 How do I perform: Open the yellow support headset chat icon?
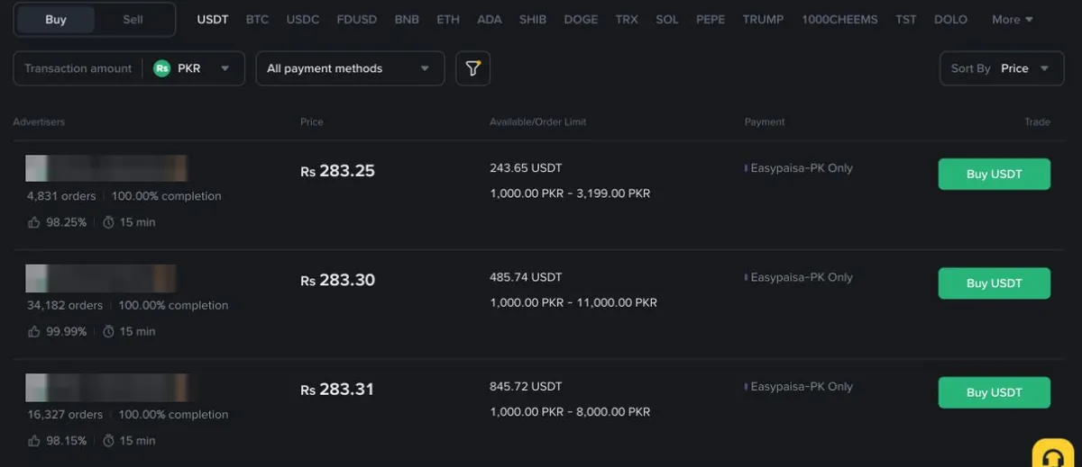click(1051, 455)
